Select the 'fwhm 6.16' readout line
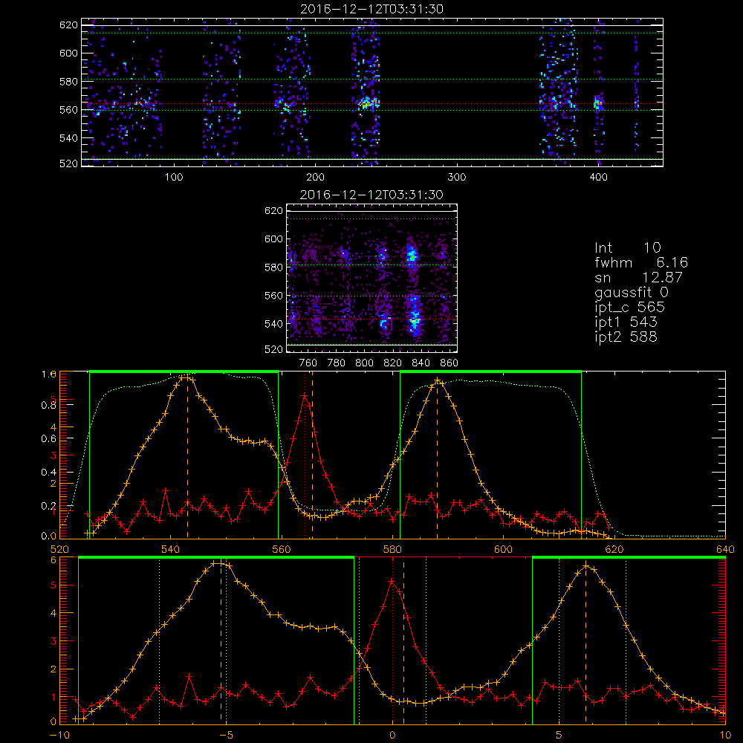 click(x=641, y=262)
